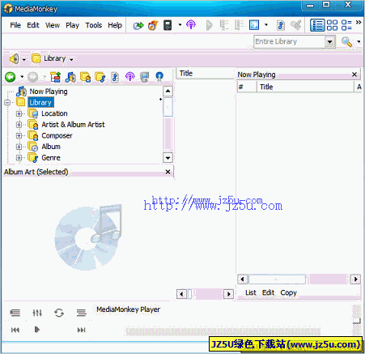
Task: Switch to grid-with-details view icon
Action: click(x=346, y=25)
